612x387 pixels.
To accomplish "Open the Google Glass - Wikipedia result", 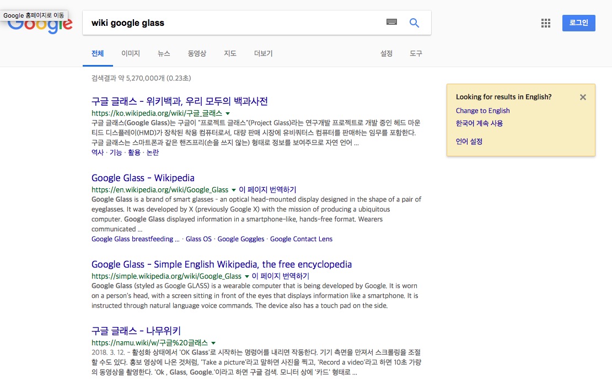I will click(x=143, y=178).
